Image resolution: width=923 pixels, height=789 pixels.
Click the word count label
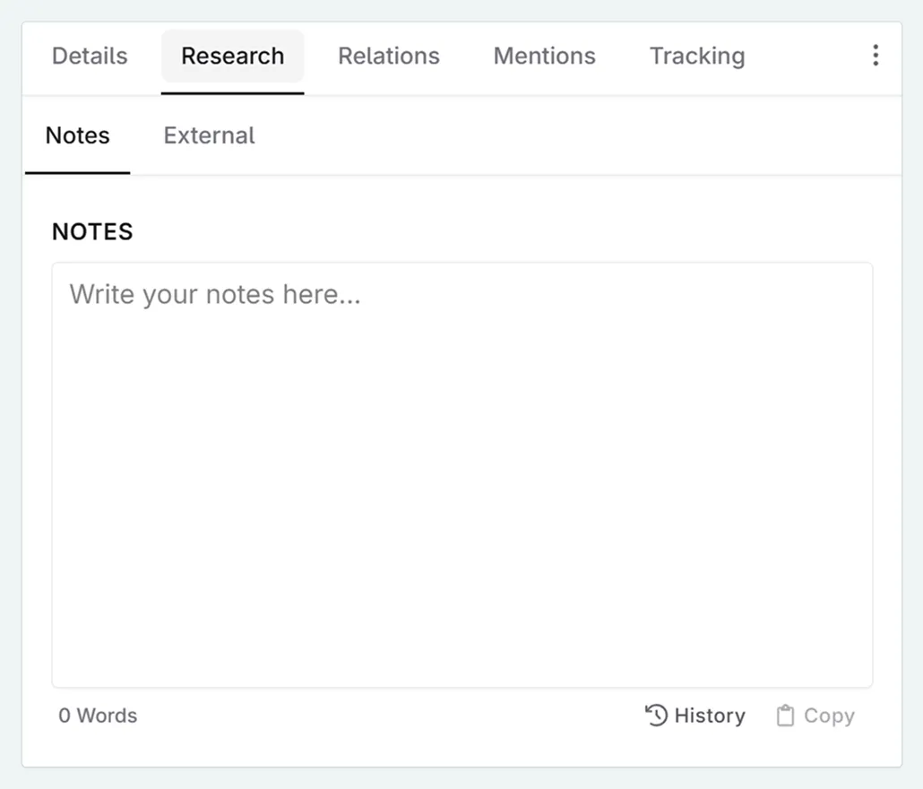pyautogui.click(x=98, y=715)
